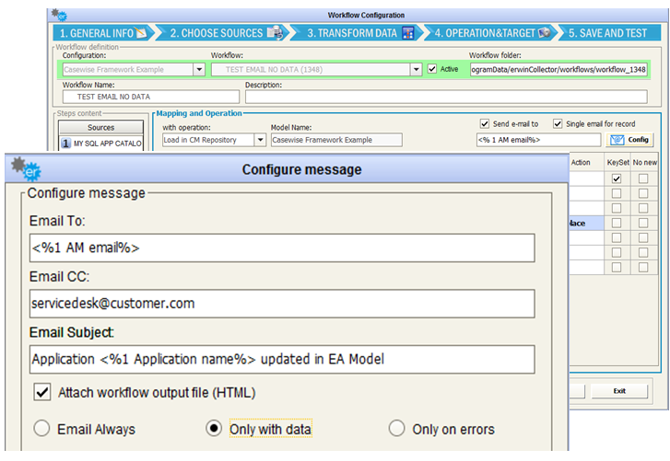Screen dimensions: 670x461
Task: Click the Workflow folder path field
Action: point(558,70)
